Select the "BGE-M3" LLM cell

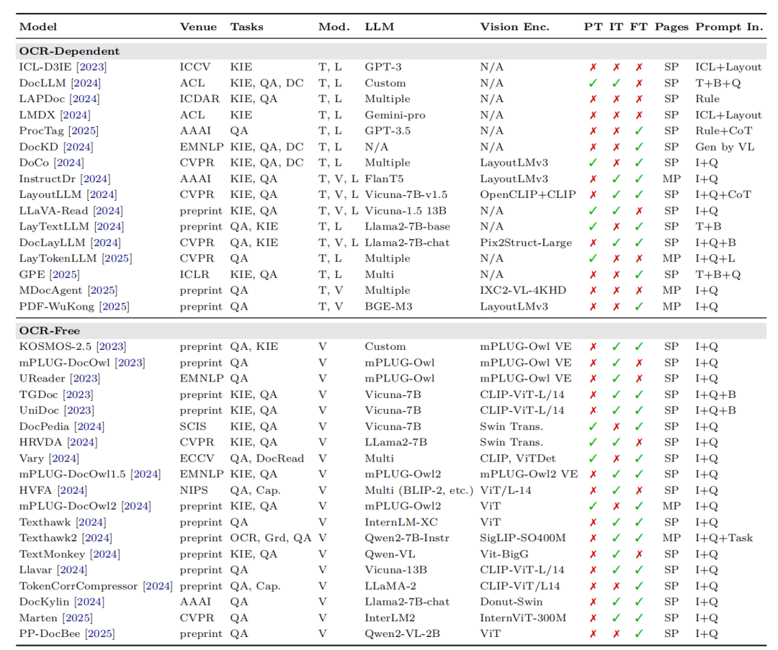(388, 307)
